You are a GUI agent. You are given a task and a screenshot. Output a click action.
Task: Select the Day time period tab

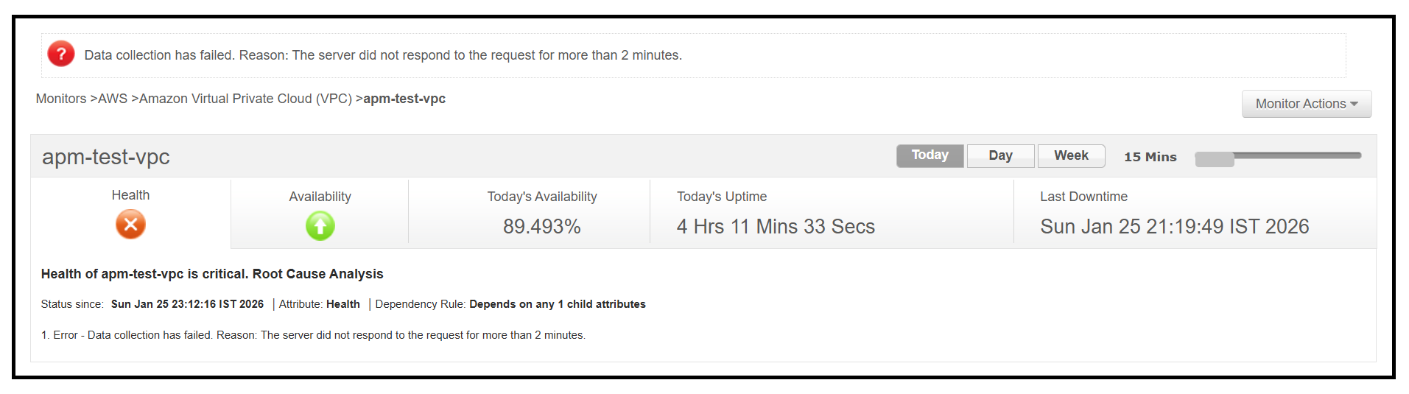pyautogui.click(x=1000, y=155)
